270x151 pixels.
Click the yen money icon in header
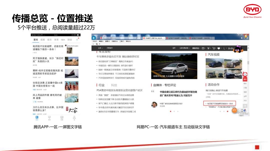(208, 48)
